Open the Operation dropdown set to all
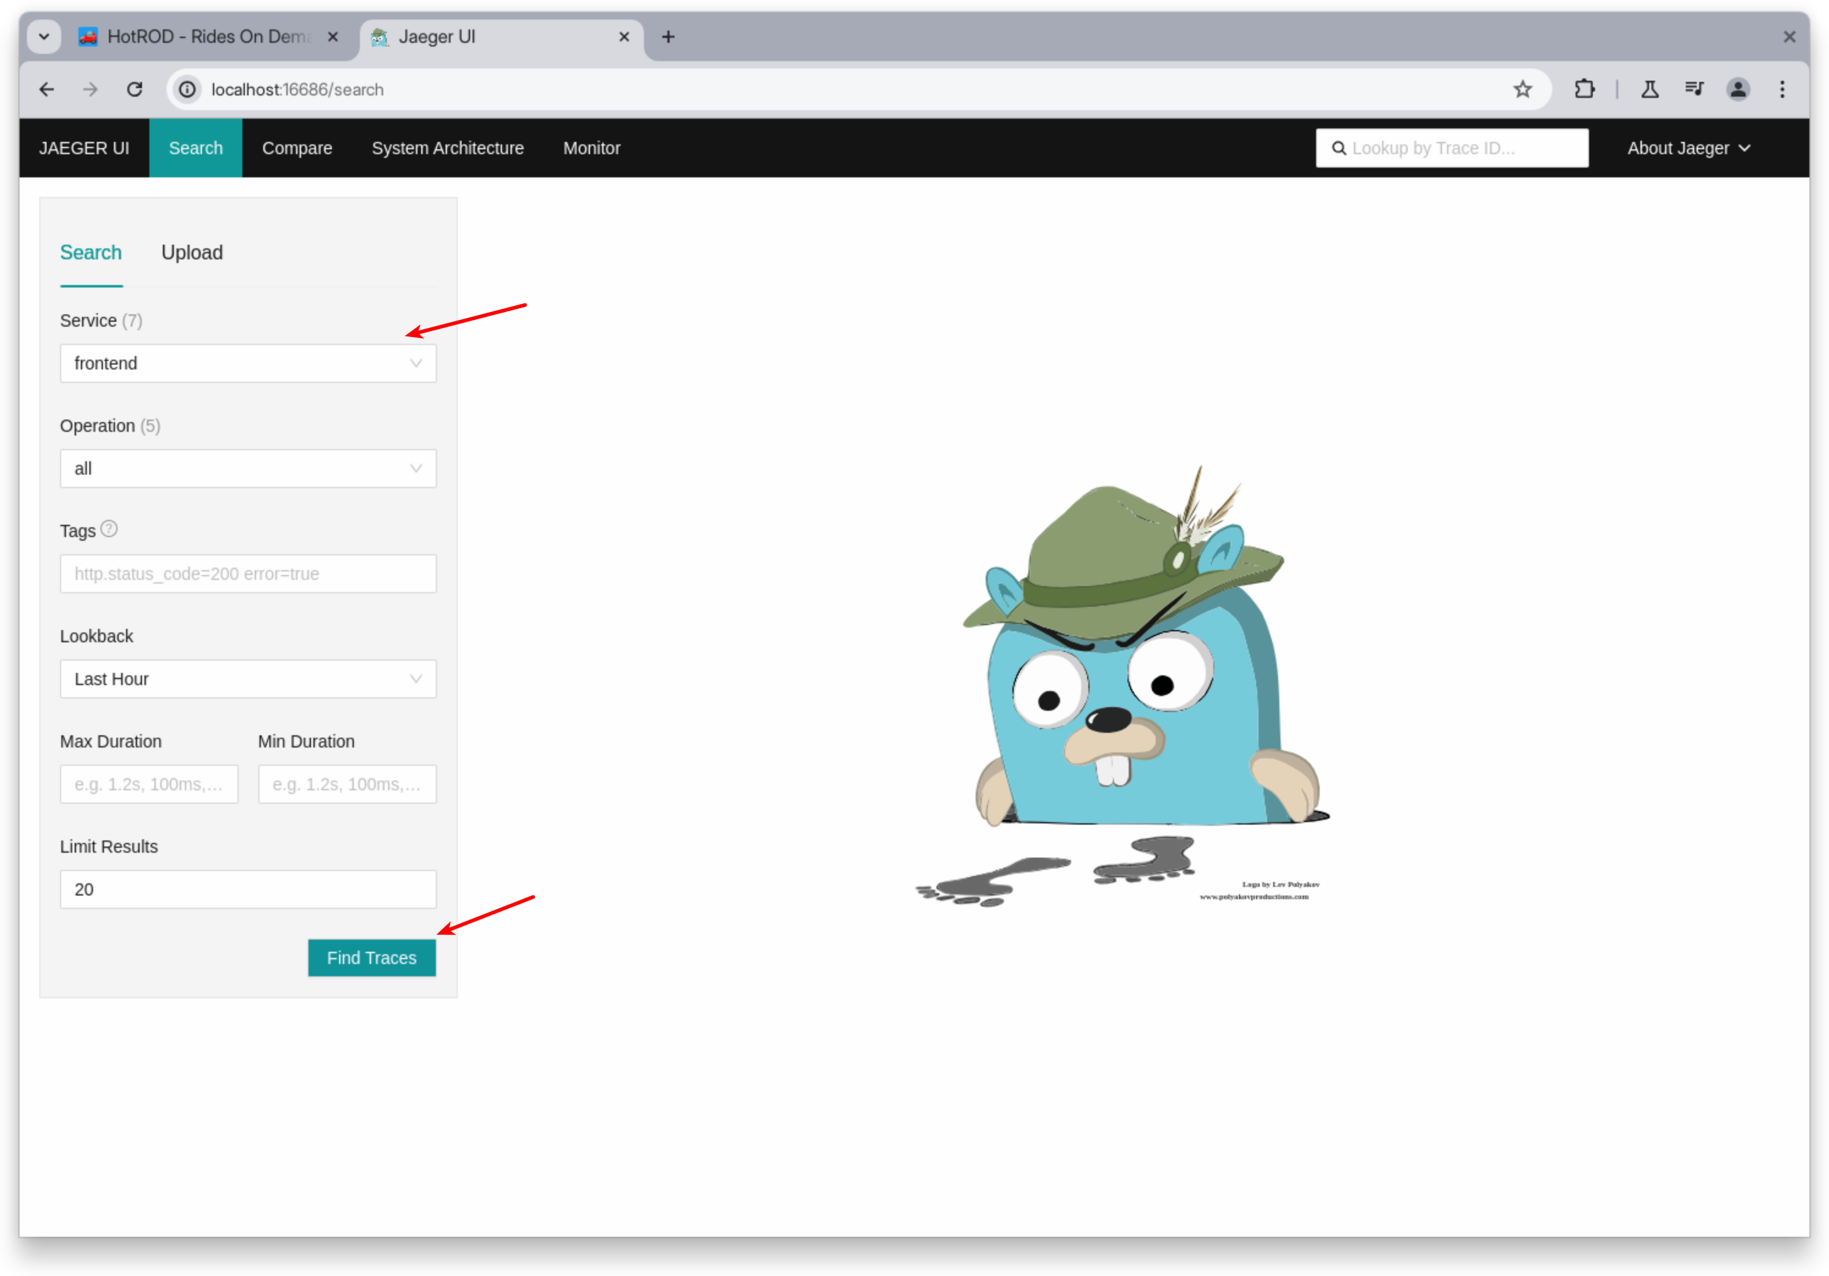1829x1276 pixels. tap(248, 468)
